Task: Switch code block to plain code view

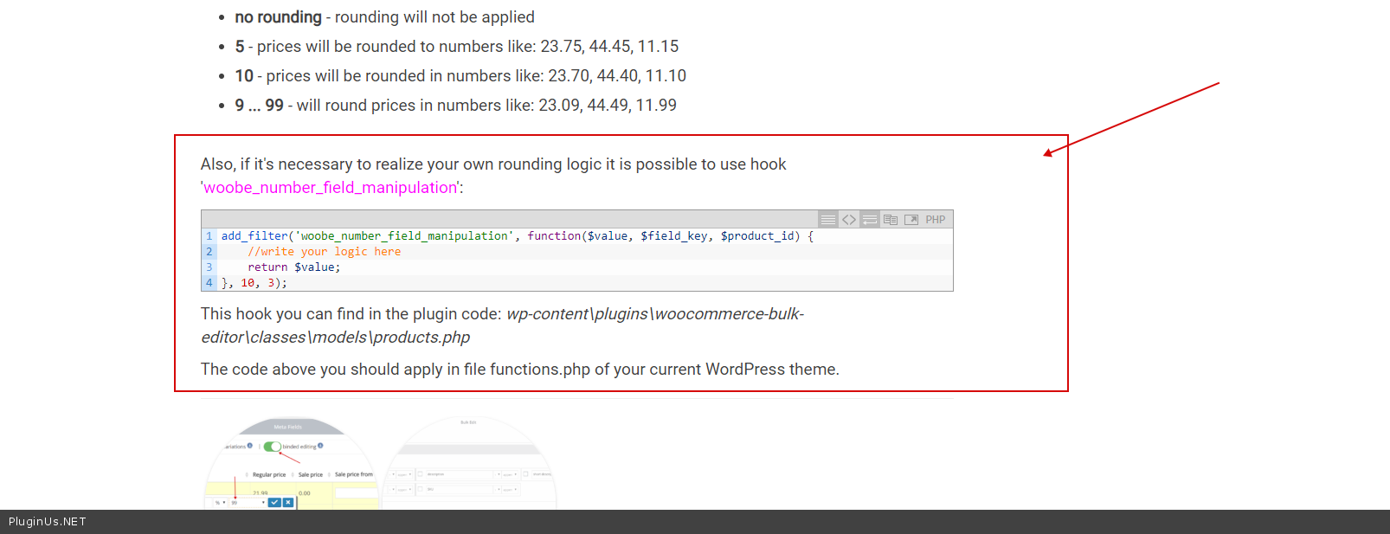Action: tap(849, 220)
